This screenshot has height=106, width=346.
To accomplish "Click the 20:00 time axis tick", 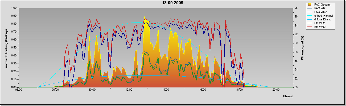I will click(275, 90).
